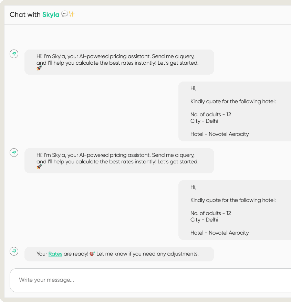Click 'City - Delhi' in the first request
The image size is (291, 302).
click(x=204, y=121)
